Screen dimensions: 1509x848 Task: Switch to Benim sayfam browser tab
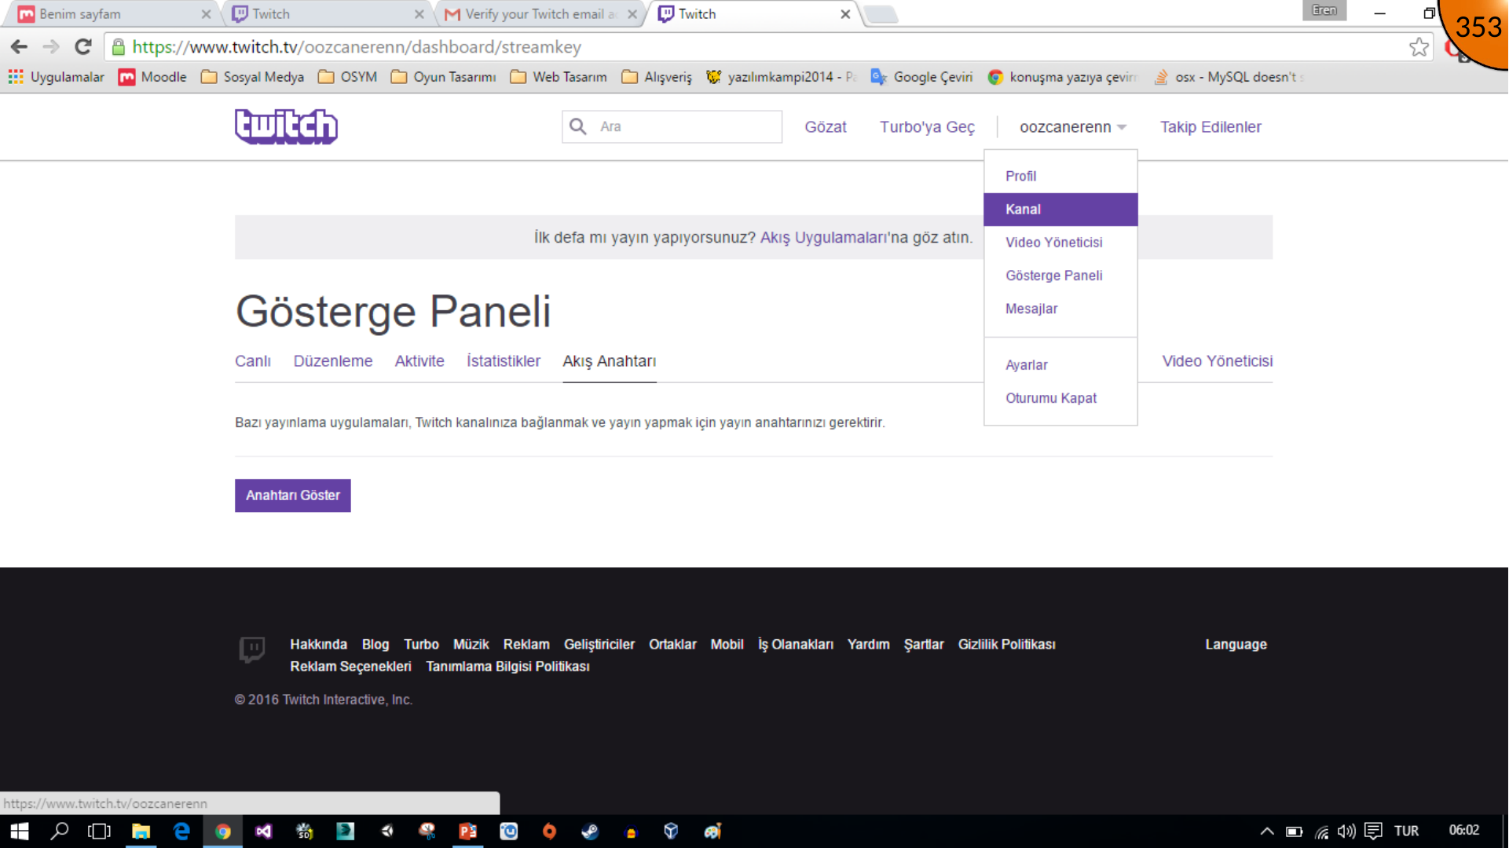[x=114, y=14]
